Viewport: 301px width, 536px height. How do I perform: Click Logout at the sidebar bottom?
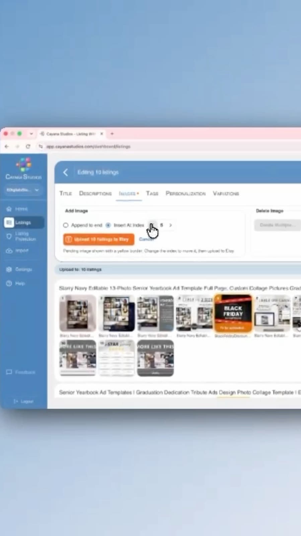tap(23, 401)
